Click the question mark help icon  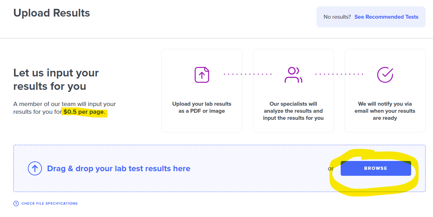pos(16,203)
